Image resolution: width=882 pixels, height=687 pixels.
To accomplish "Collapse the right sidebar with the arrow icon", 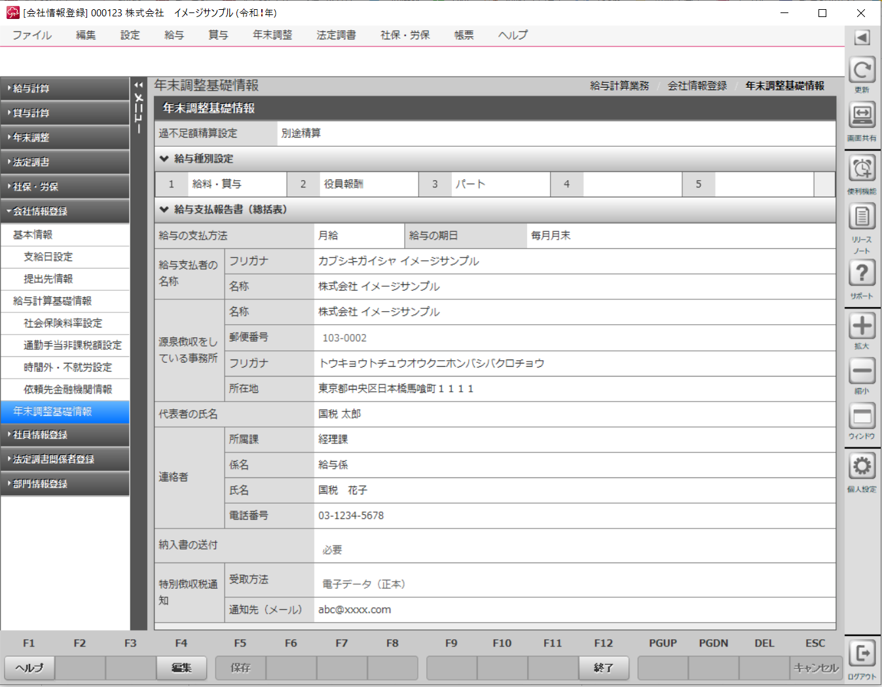I will click(x=862, y=38).
